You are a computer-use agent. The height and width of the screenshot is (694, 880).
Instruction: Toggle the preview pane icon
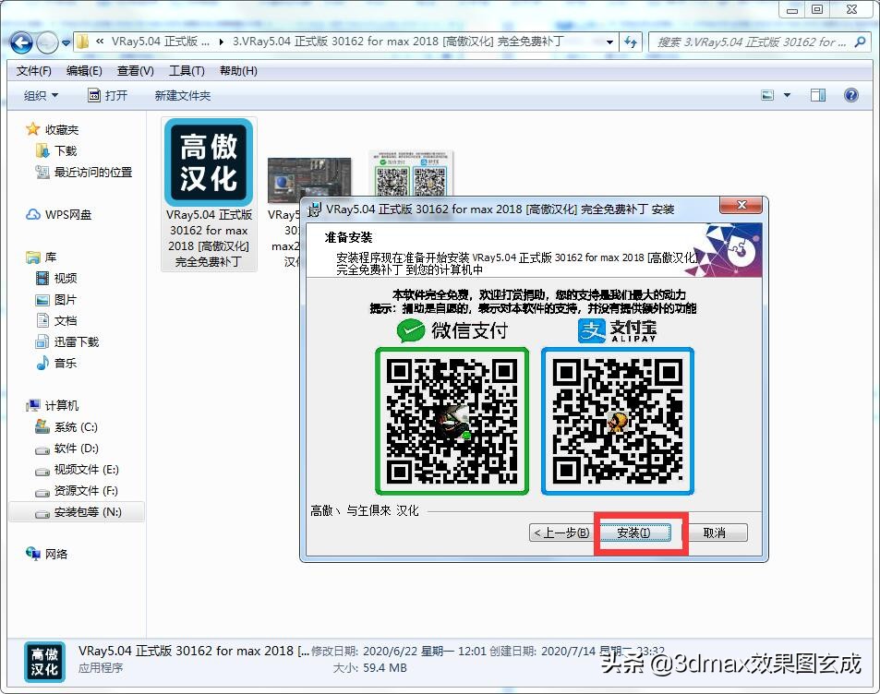coord(818,95)
